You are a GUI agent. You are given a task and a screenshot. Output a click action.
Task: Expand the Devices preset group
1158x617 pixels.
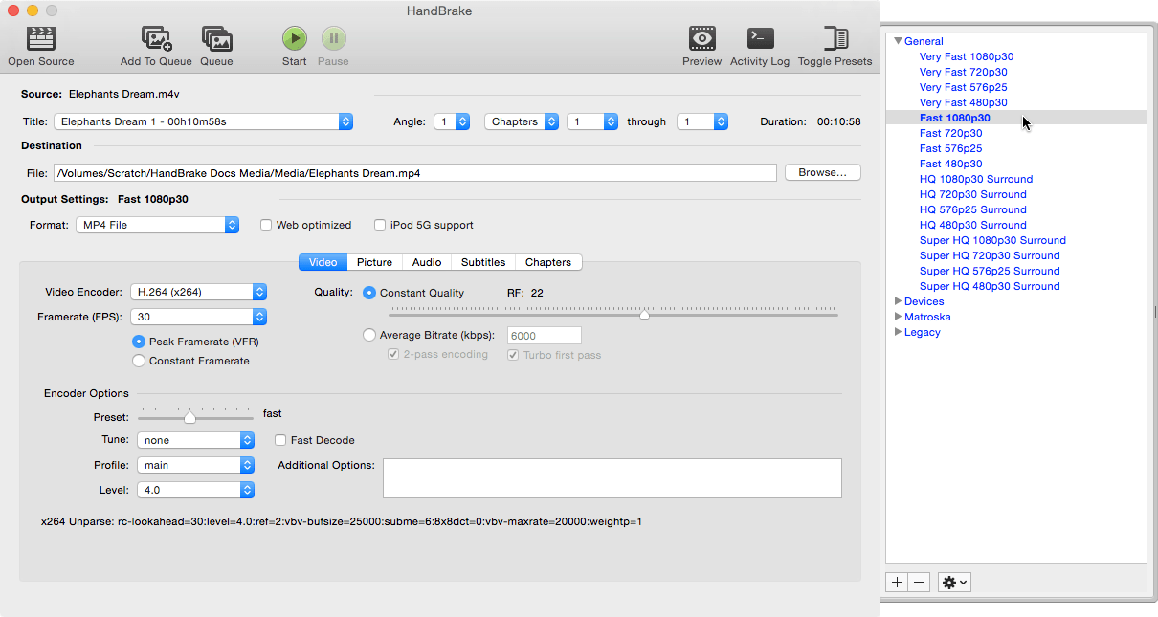(x=898, y=301)
